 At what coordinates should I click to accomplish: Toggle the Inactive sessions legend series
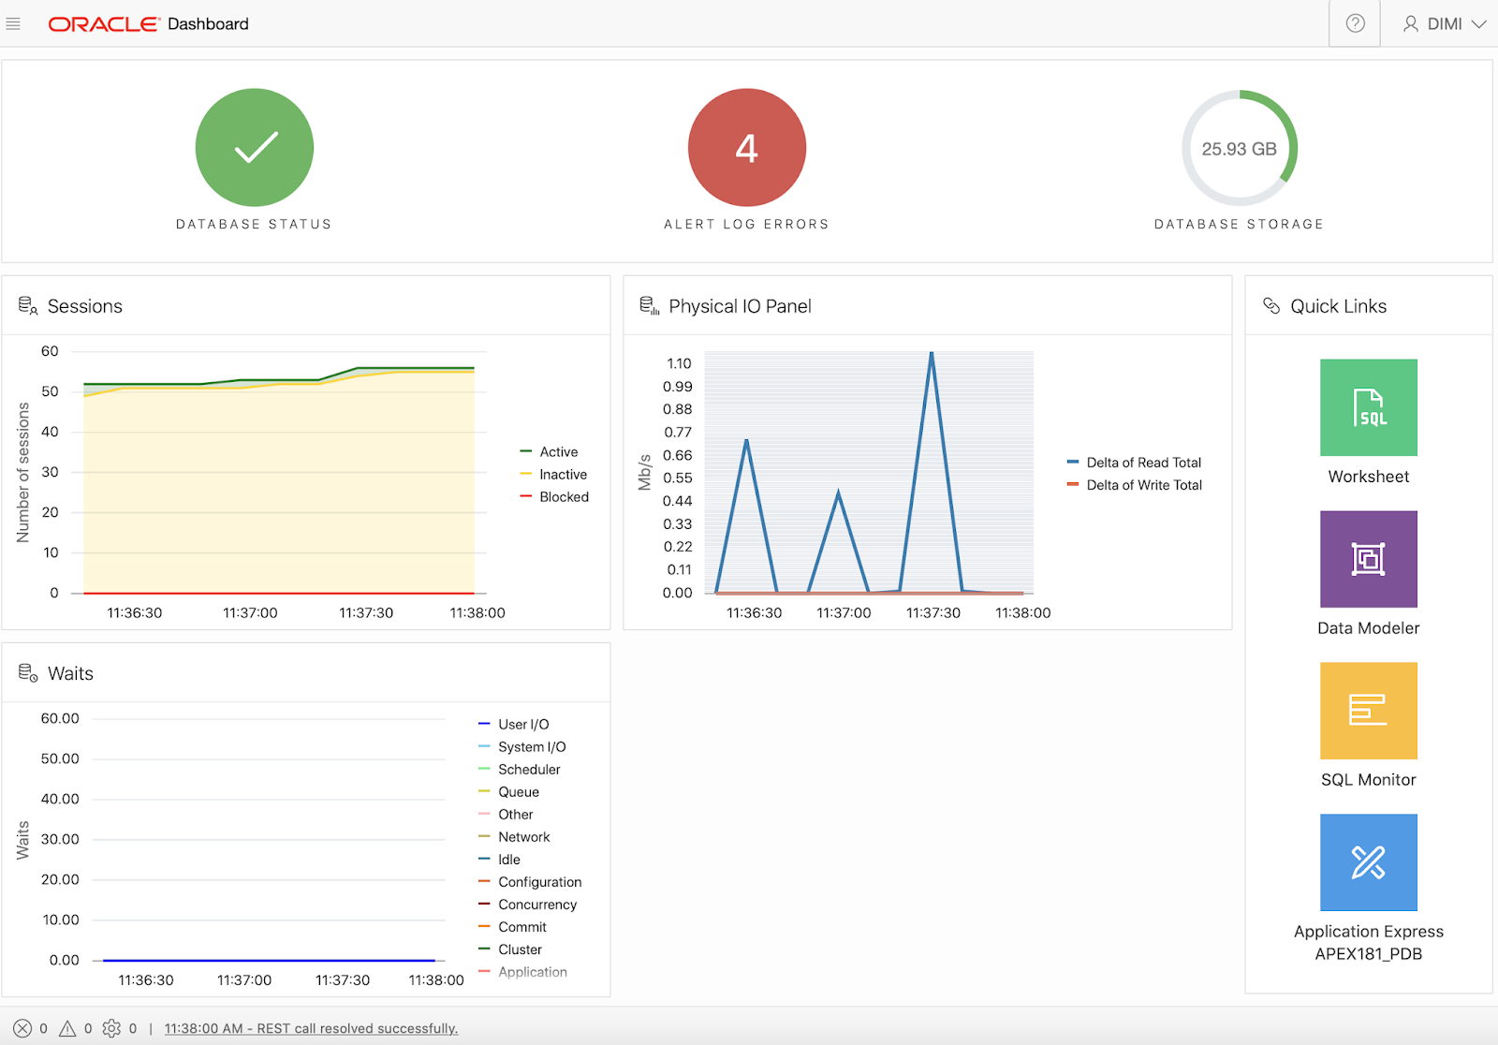[553, 474]
